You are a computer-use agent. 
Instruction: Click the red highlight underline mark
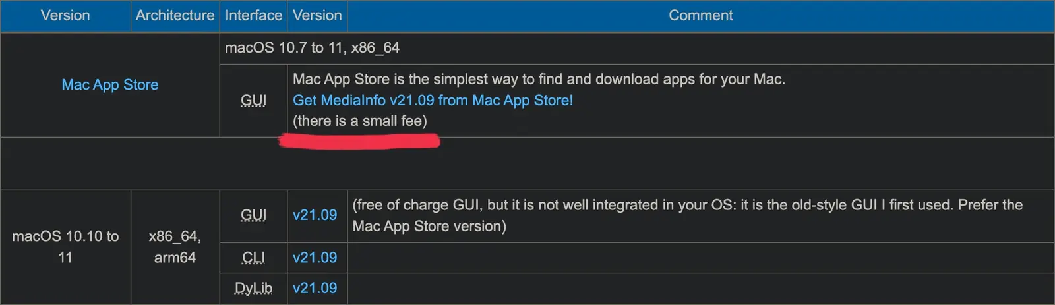tap(359, 141)
